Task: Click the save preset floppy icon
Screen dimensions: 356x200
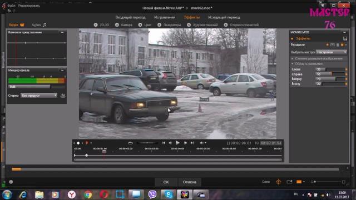Action: 345,38
